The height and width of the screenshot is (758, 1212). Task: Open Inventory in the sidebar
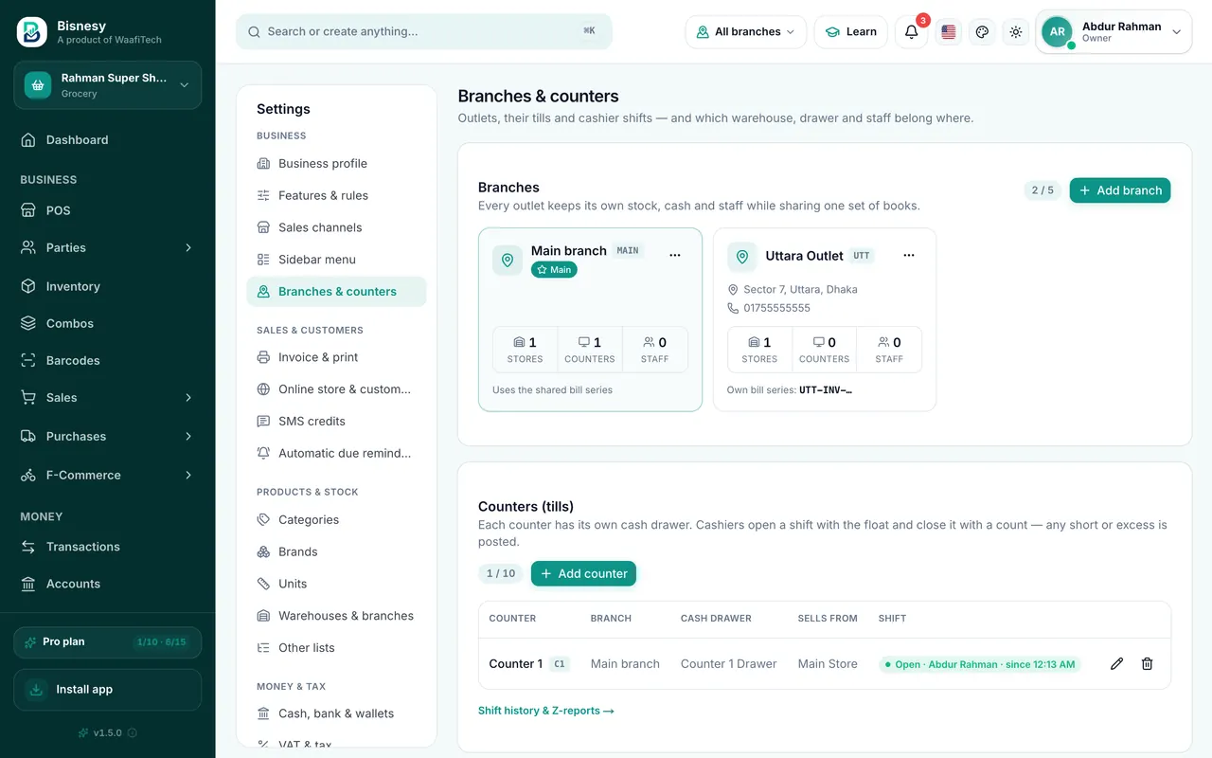point(108,286)
